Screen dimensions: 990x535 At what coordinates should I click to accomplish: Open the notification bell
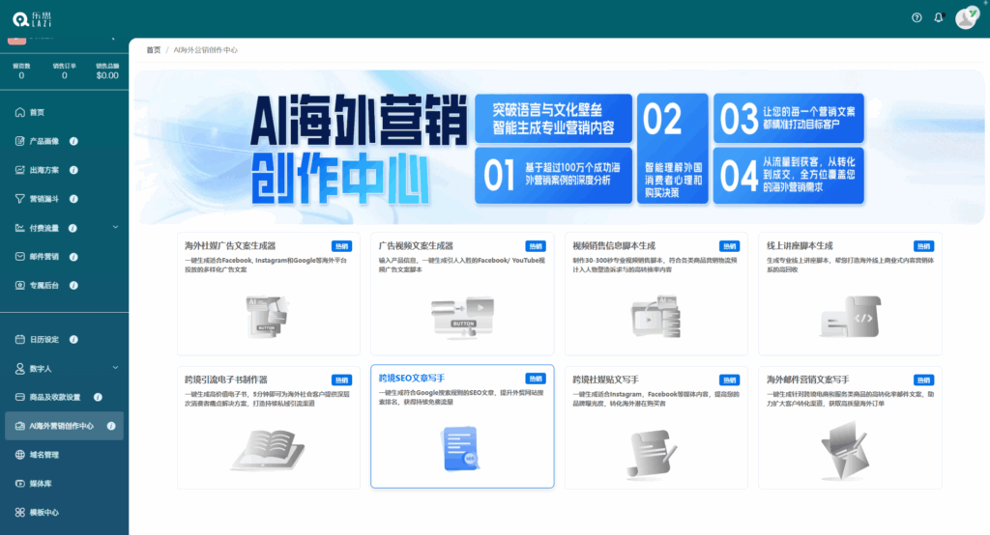938,17
